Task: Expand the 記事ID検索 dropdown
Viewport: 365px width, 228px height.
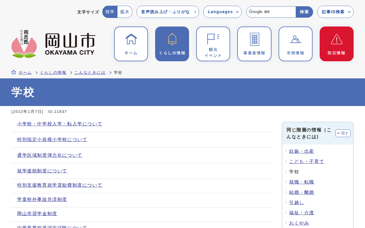Action: point(335,12)
